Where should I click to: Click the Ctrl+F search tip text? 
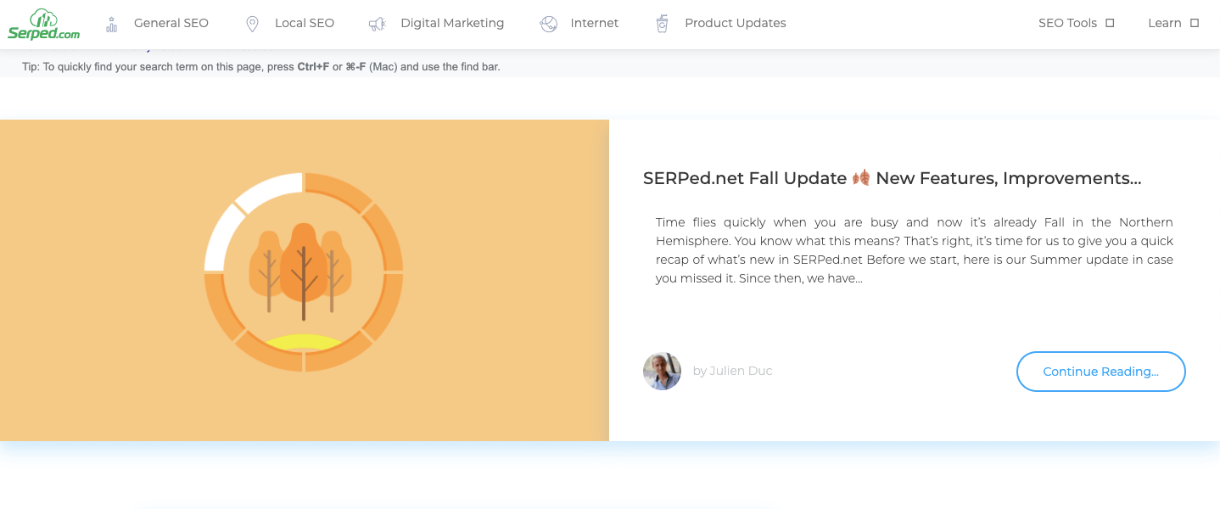coord(261,66)
